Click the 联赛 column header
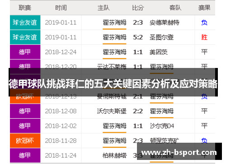This screenshot has width=226, height=164. point(25,8)
